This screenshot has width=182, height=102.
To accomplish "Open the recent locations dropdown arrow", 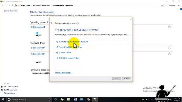I will 9,5.
